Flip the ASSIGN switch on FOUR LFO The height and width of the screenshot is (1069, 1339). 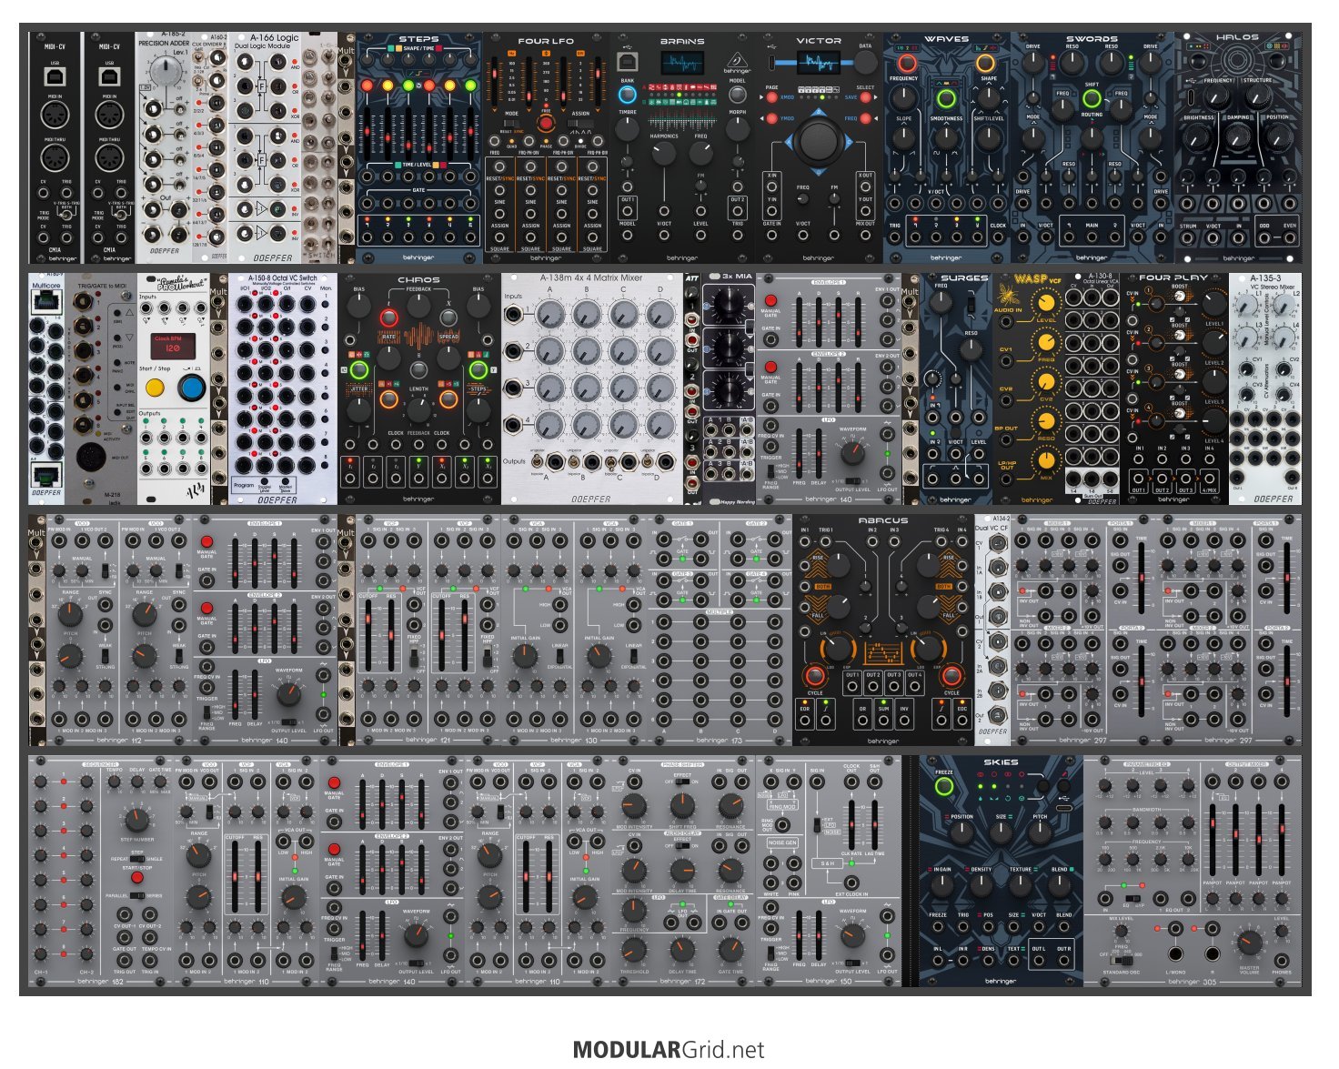pos(579,123)
